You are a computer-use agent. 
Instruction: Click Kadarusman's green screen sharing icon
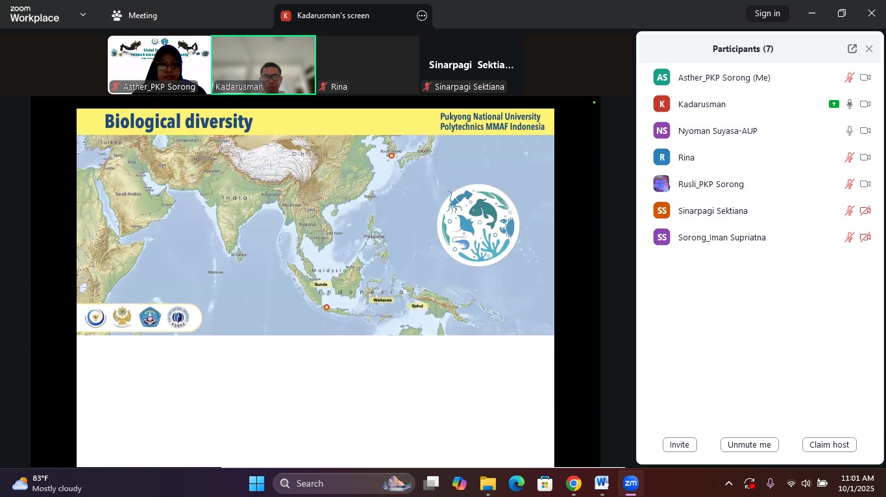(x=833, y=104)
